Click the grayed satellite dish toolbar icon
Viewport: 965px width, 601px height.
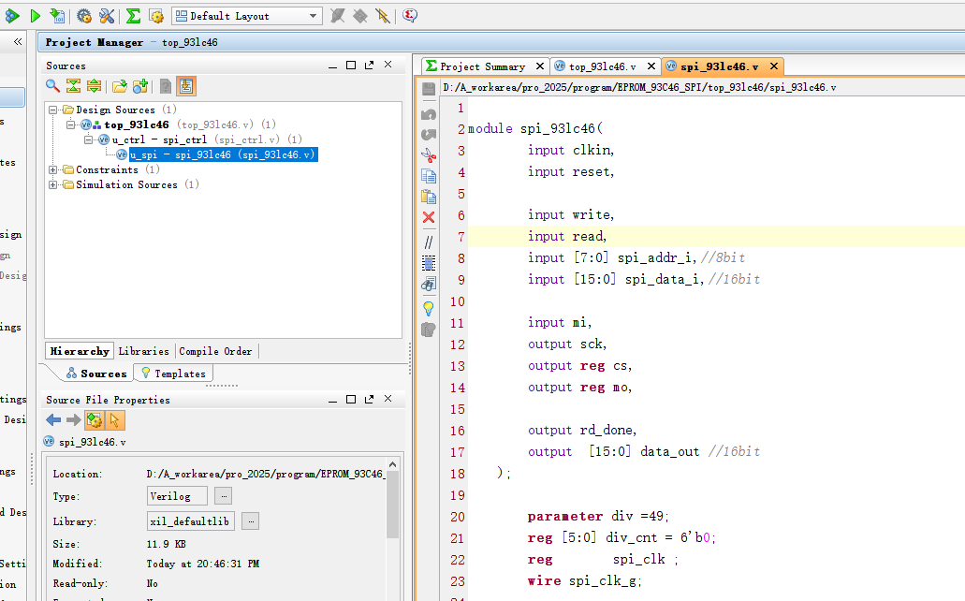(x=337, y=16)
